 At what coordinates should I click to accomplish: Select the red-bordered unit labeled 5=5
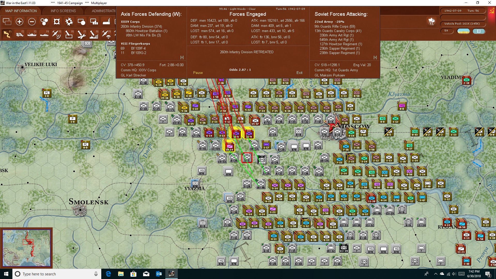(x=247, y=158)
